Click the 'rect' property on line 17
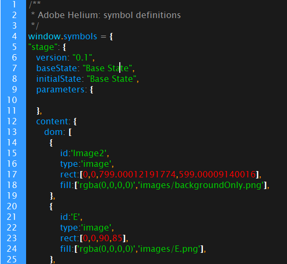The height and width of the screenshot is (264, 287). coord(68,175)
